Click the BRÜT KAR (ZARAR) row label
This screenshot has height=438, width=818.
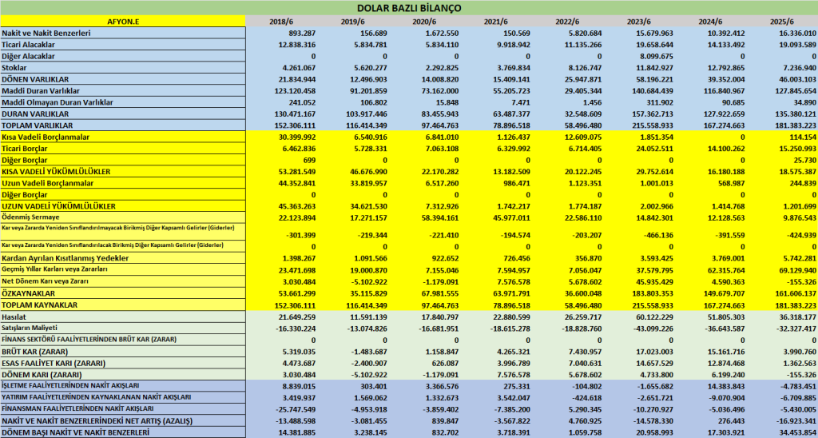coord(35,352)
